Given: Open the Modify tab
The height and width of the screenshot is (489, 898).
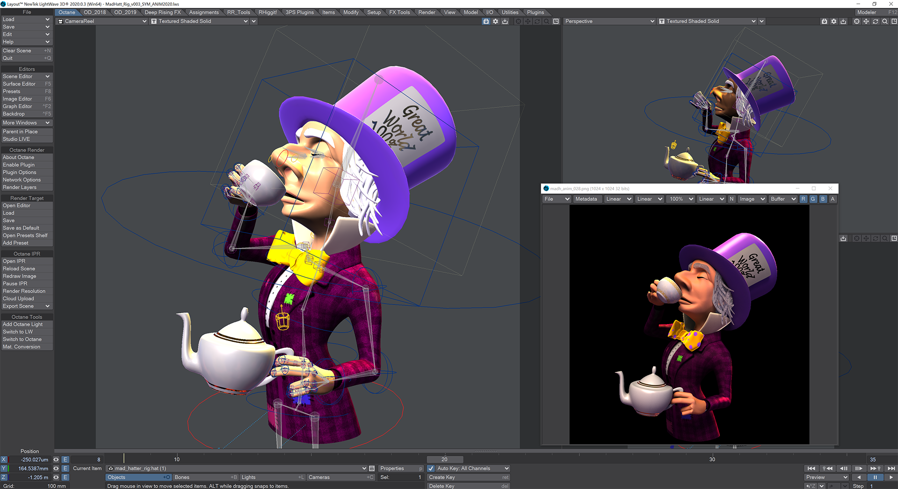Looking at the screenshot, I should (351, 12).
